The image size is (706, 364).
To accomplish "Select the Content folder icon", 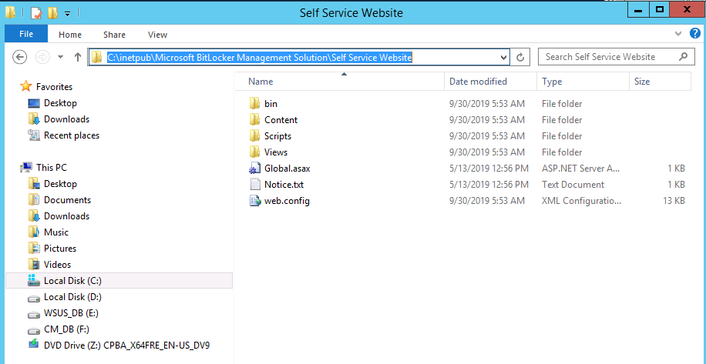I will click(255, 120).
